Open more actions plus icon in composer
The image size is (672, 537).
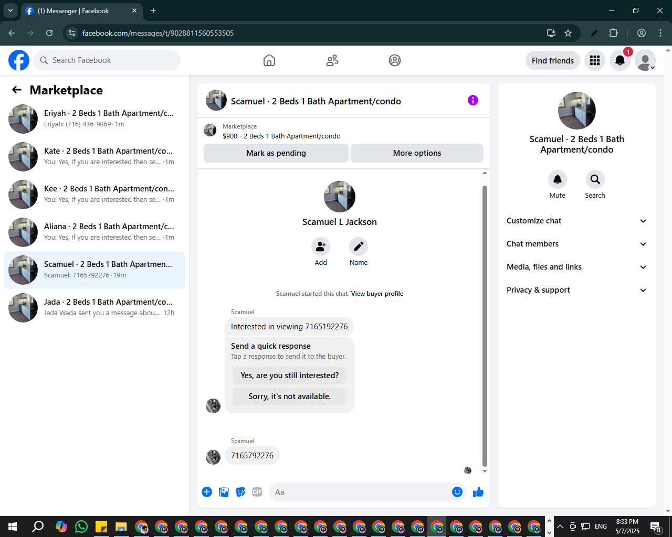[207, 492]
